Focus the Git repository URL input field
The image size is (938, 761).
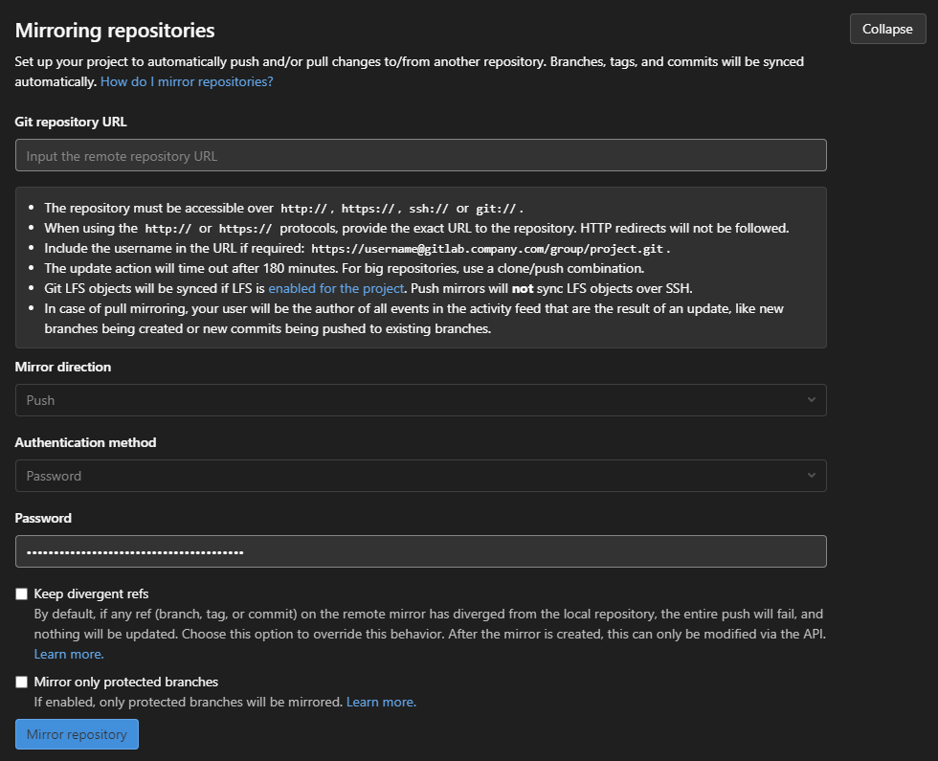tap(420, 155)
